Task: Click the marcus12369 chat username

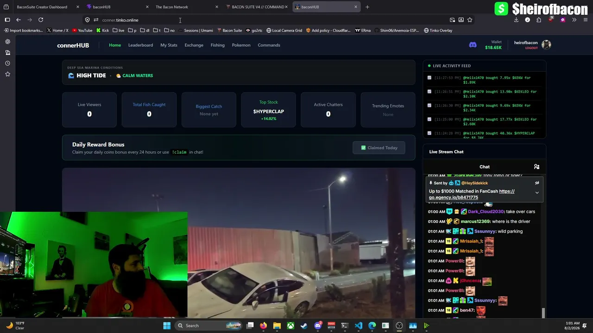Action: (x=475, y=222)
